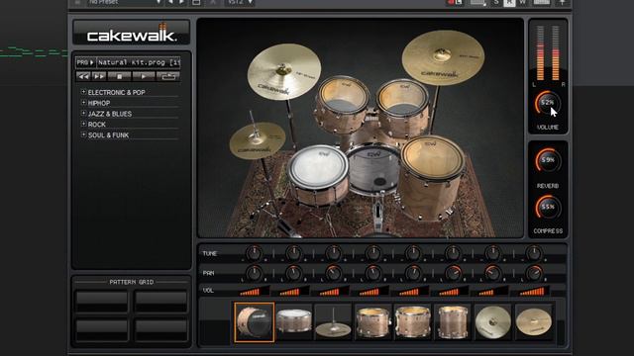Click the TUNE knob for the snare
The height and width of the screenshot is (356, 634).
pos(294,253)
